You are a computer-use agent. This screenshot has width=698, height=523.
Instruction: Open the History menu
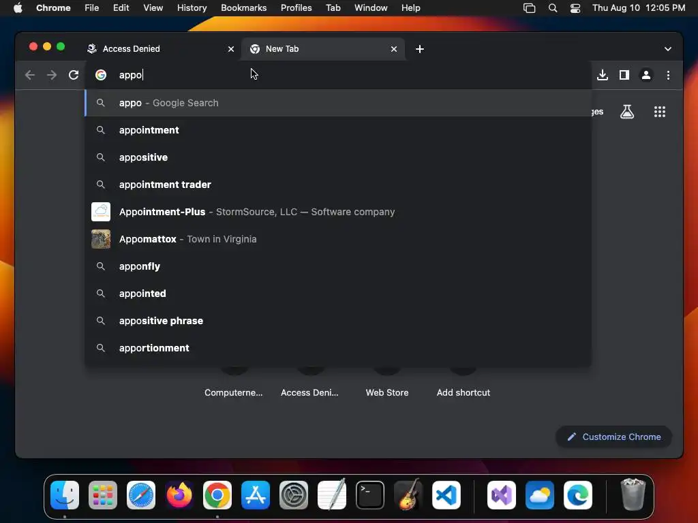[192, 7]
